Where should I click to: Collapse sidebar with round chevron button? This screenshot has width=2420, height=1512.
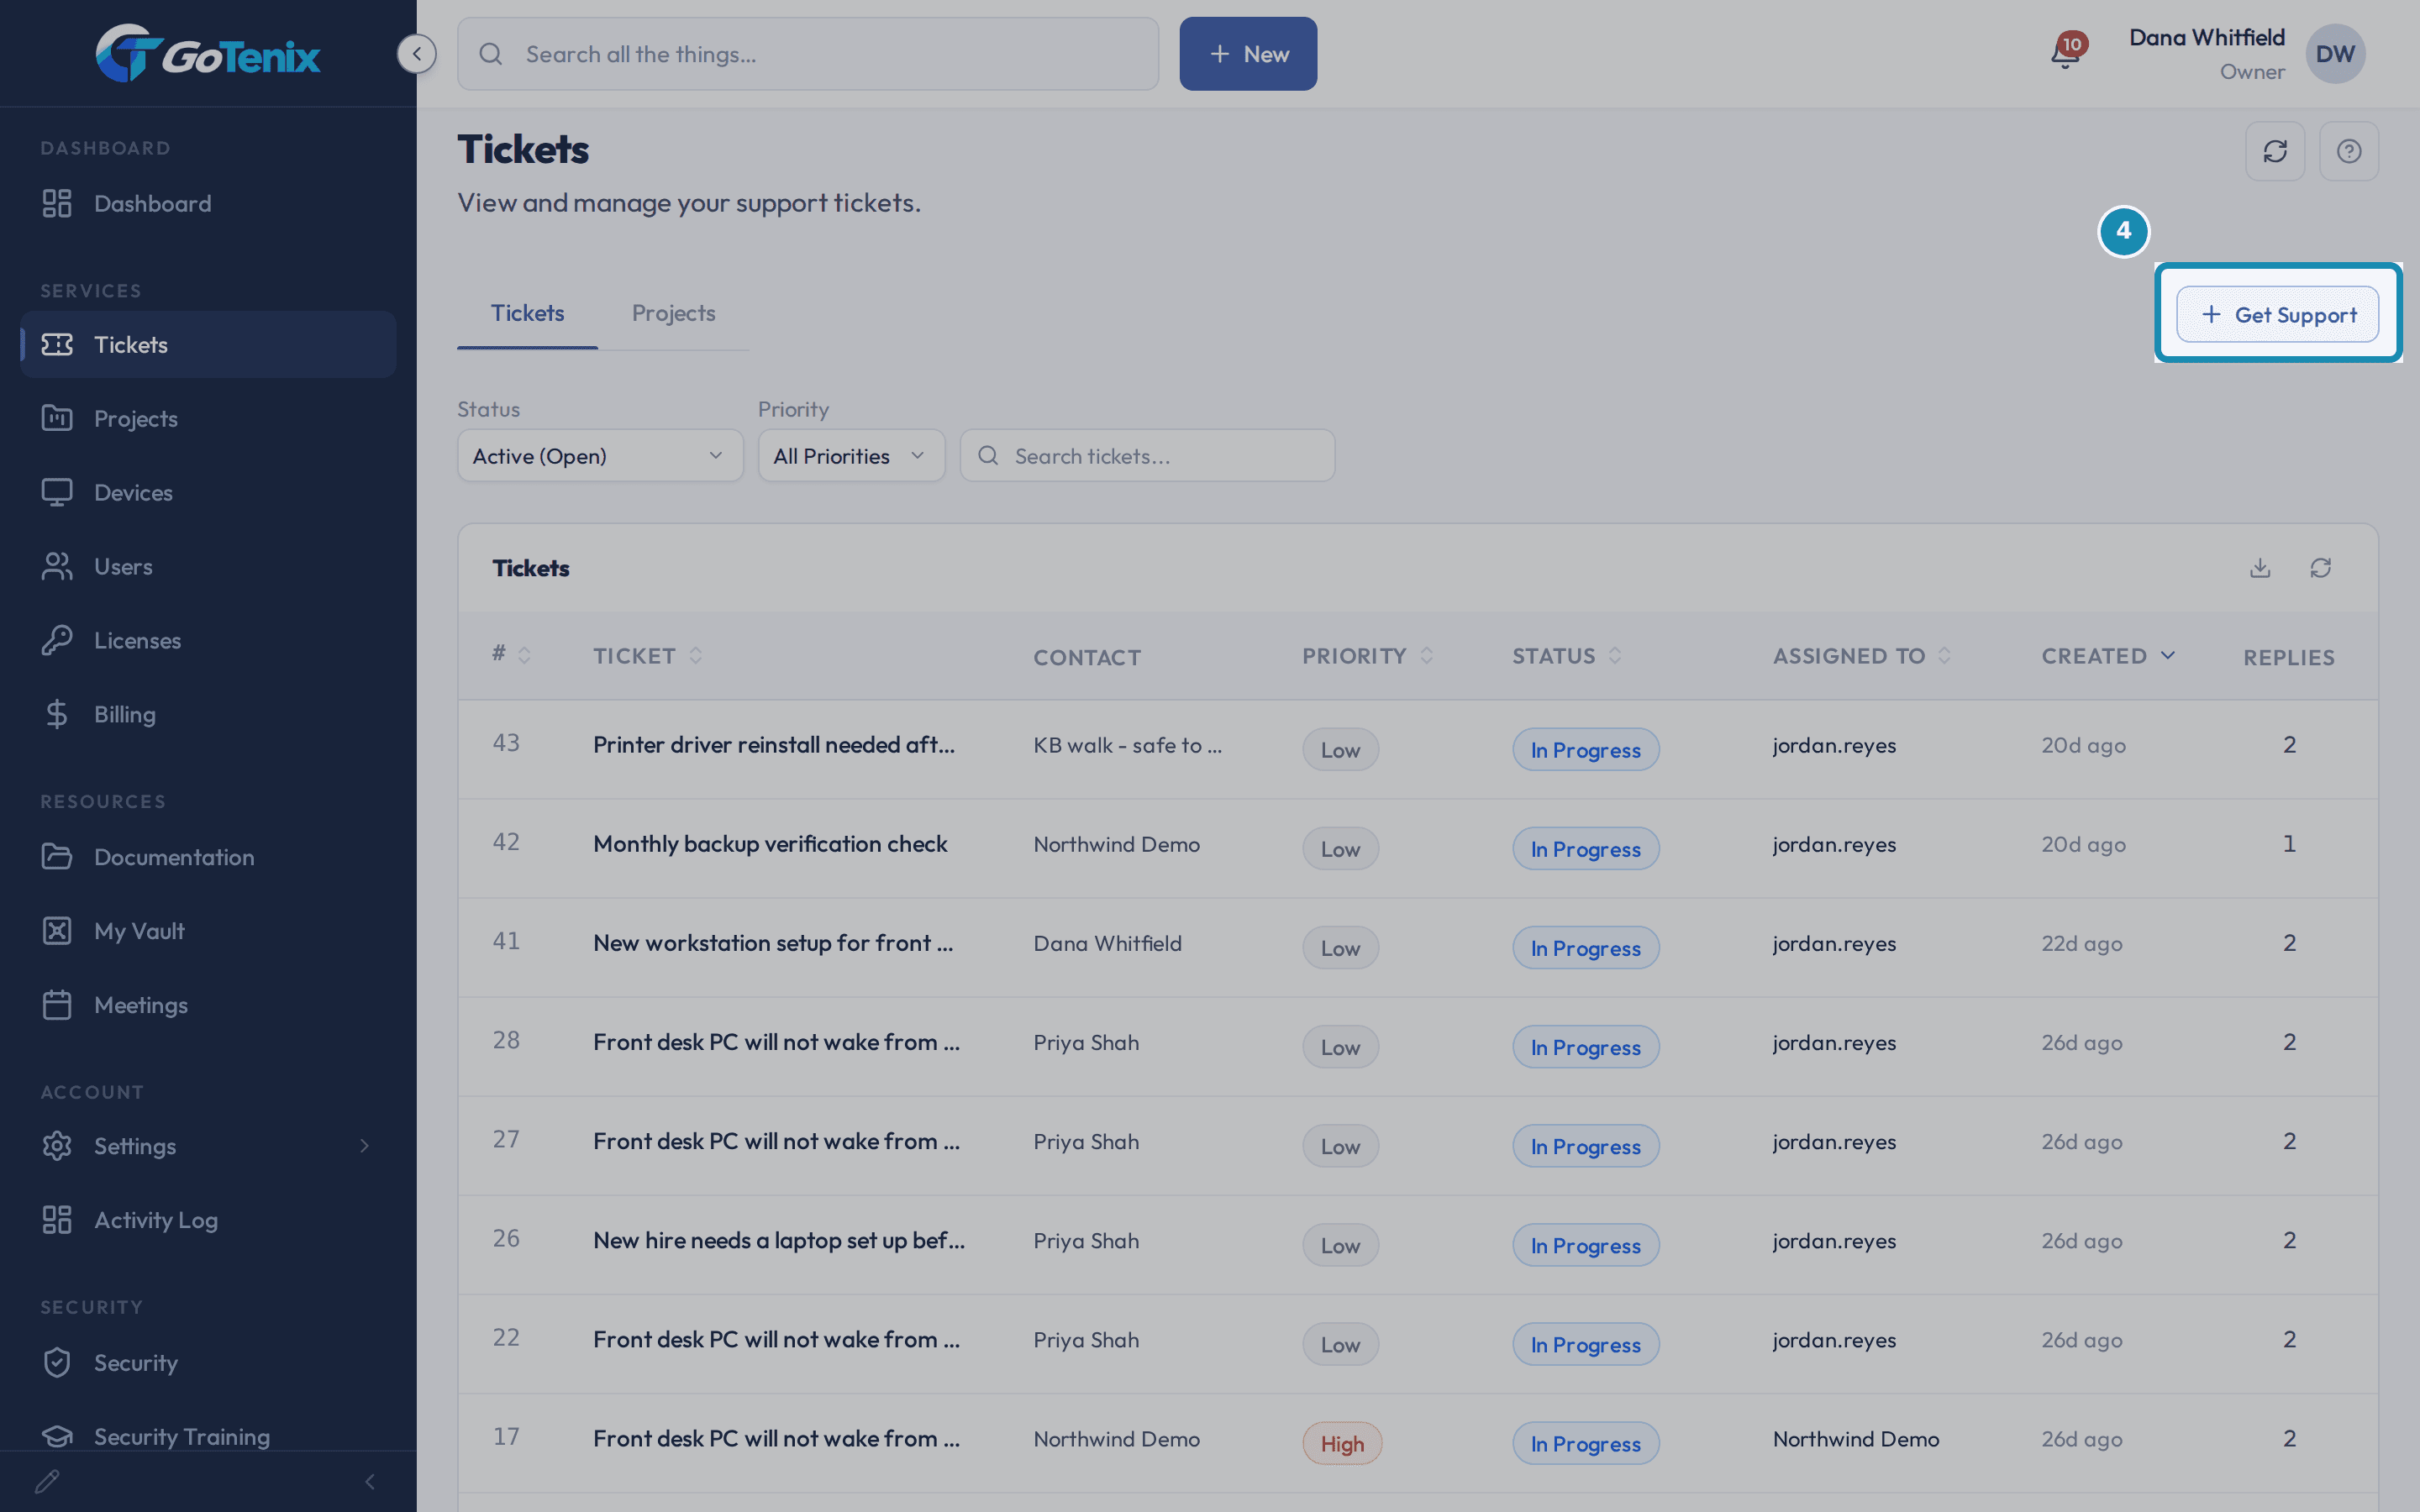point(416,54)
